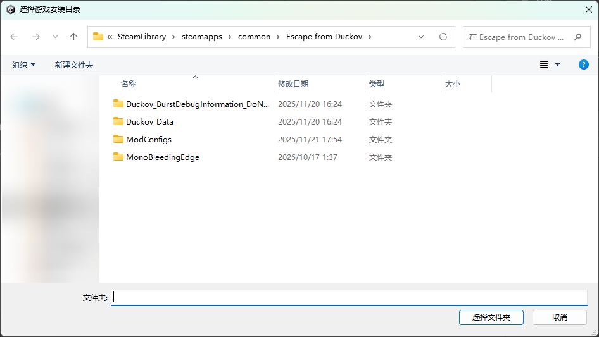The height and width of the screenshot is (337, 599).
Task: Click the 文件夹 name input field
Action: tap(348, 297)
